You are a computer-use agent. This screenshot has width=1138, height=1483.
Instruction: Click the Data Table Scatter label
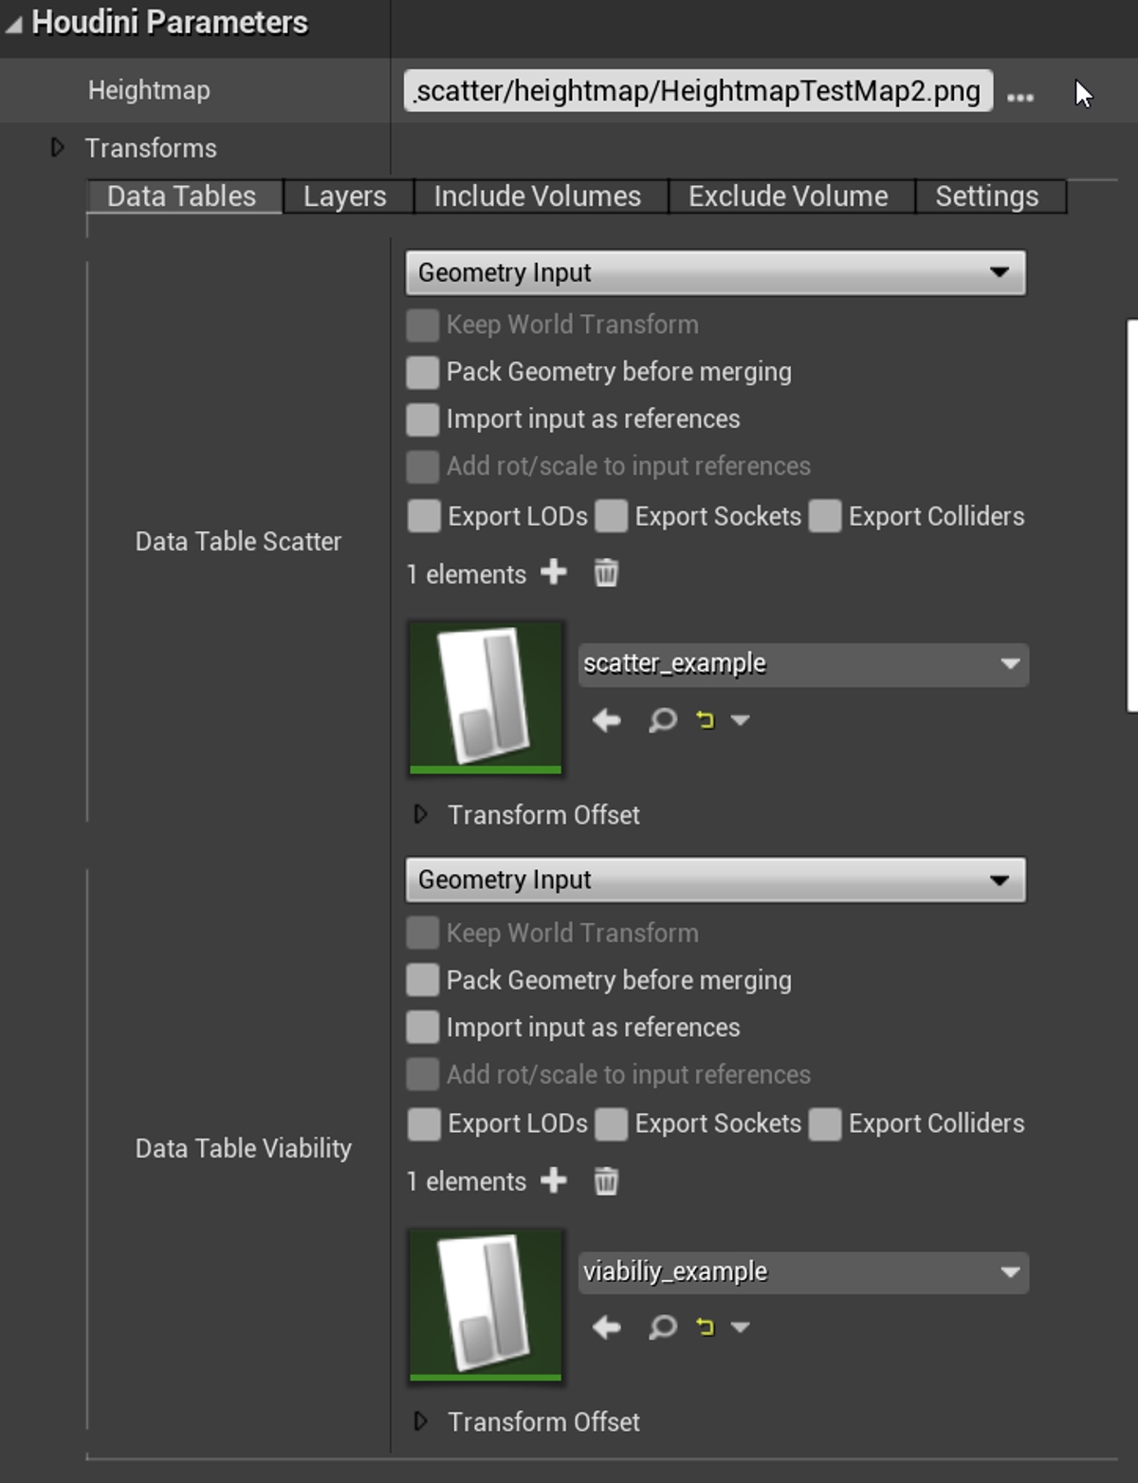[238, 541]
